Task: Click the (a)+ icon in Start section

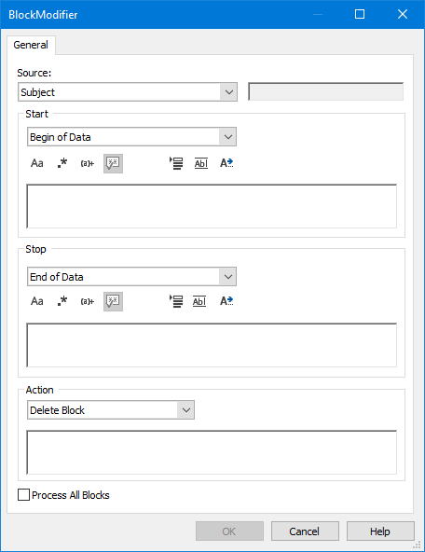Action: 88,163
